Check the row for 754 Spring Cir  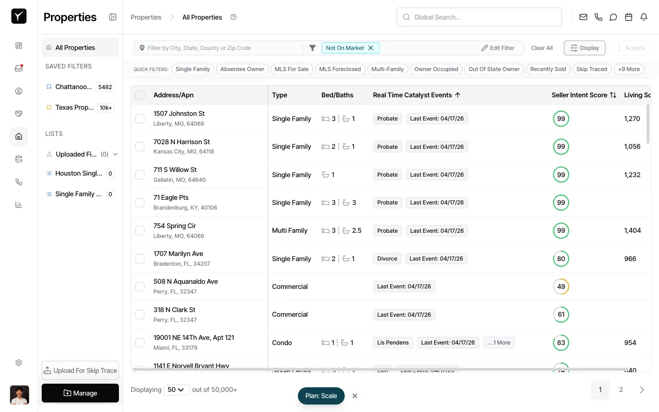tap(140, 230)
